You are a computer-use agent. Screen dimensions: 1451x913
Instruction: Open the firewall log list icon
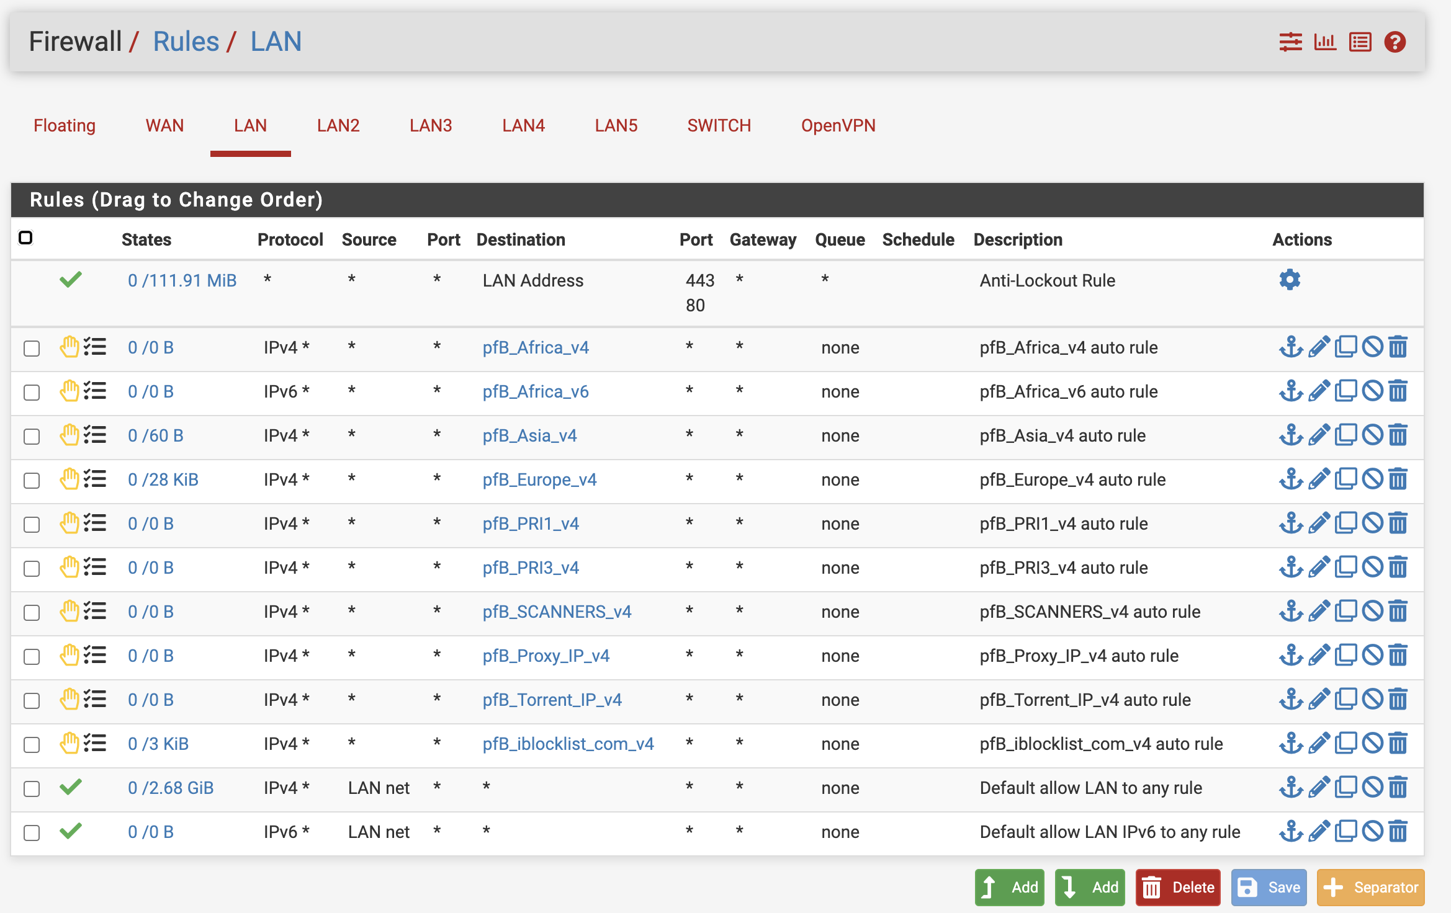(1360, 42)
